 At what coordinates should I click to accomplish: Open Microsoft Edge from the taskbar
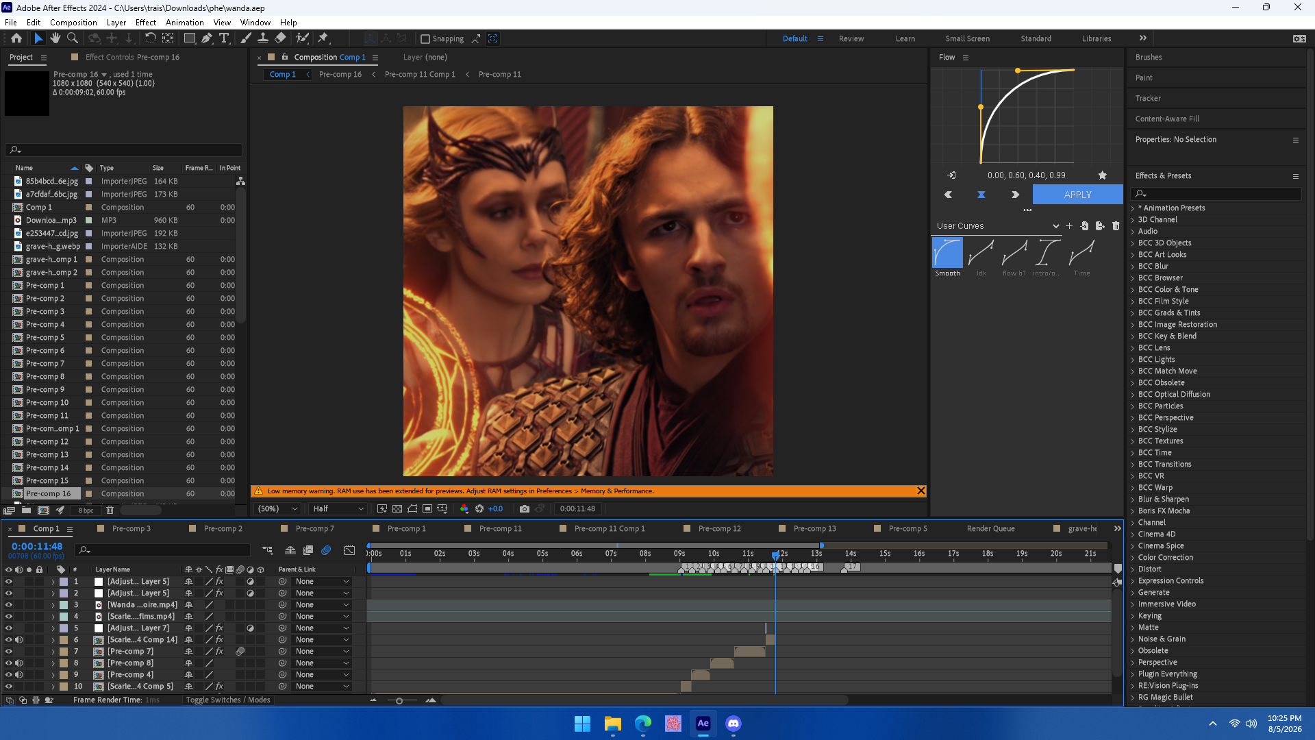click(x=643, y=724)
